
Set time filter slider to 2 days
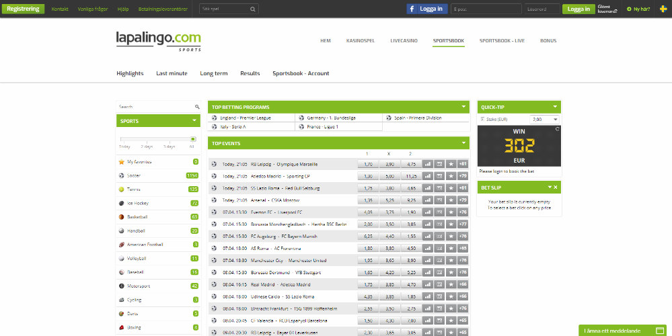point(147,146)
